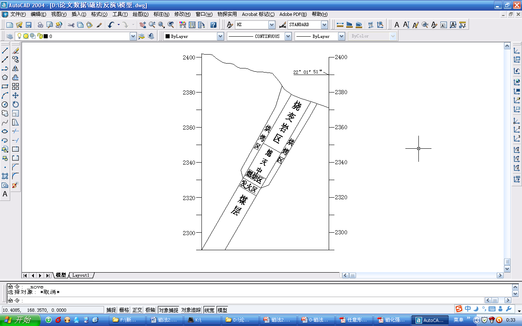Toggle 模型 model space button in status bar
522x326 pixels.
coord(223,310)
